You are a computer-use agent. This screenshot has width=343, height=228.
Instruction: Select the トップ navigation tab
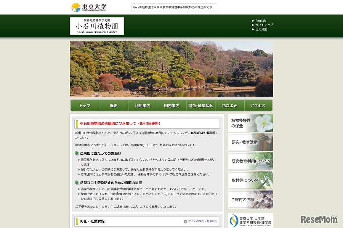point(85,105)
